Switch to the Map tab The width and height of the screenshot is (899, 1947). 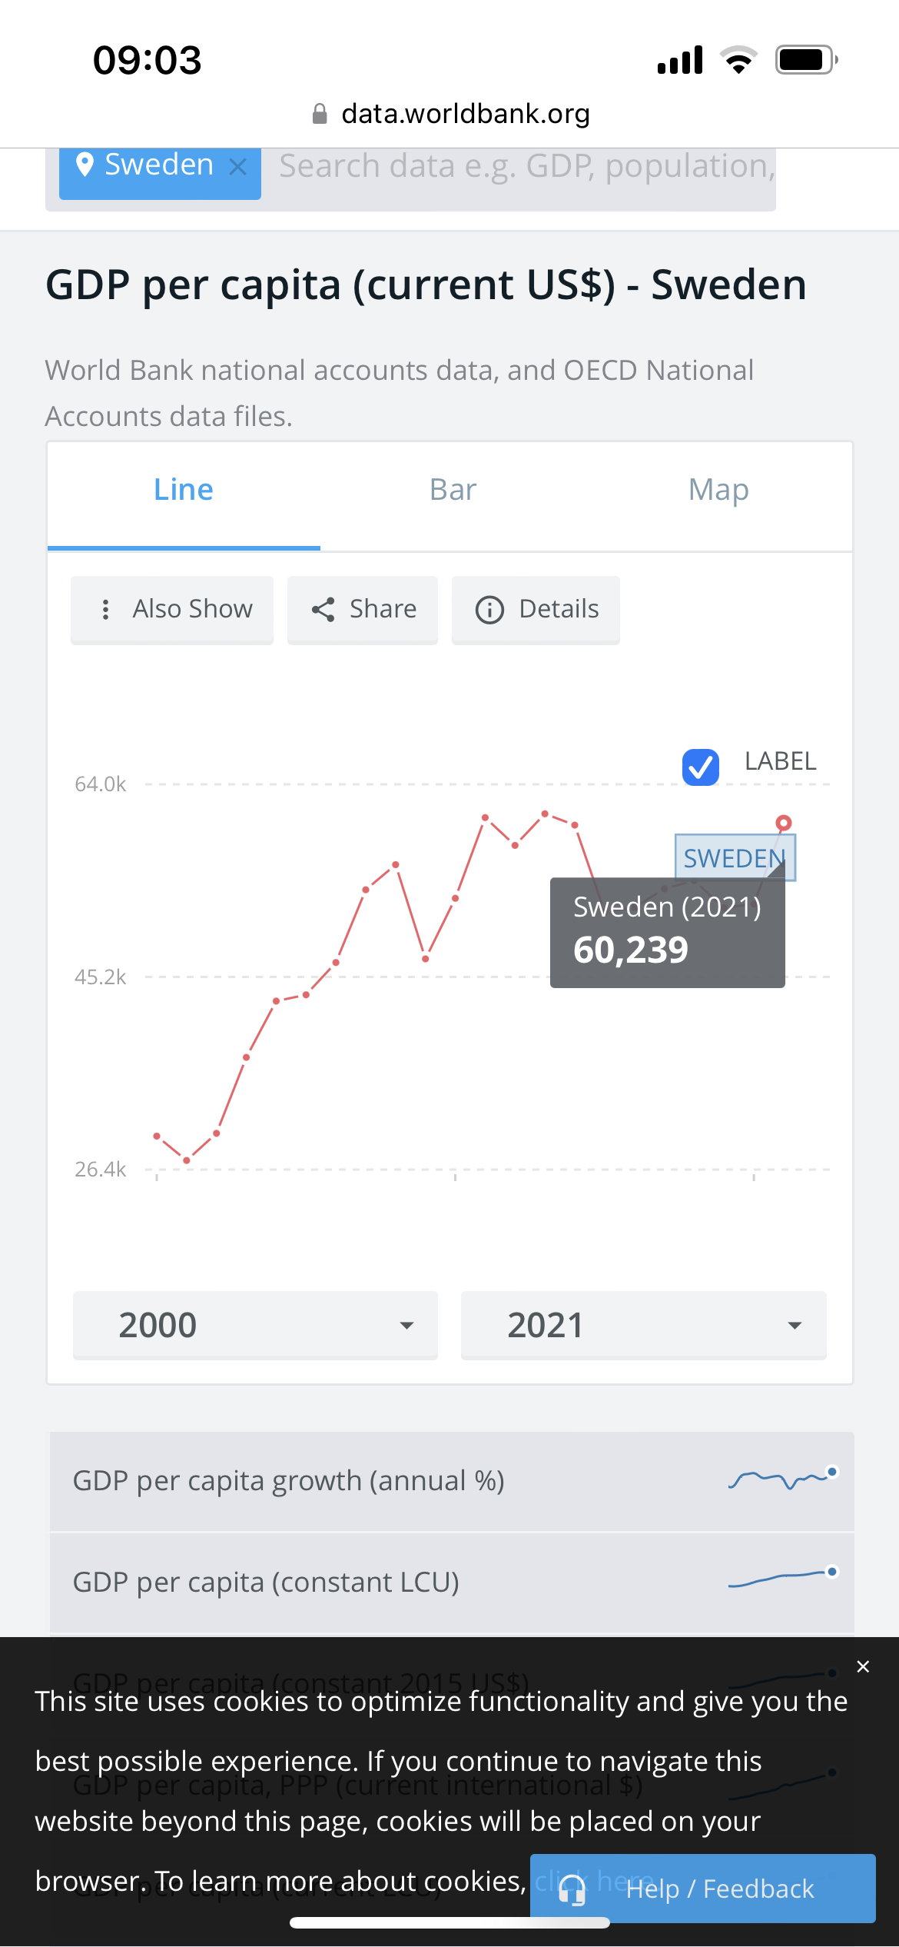(718, 490)
